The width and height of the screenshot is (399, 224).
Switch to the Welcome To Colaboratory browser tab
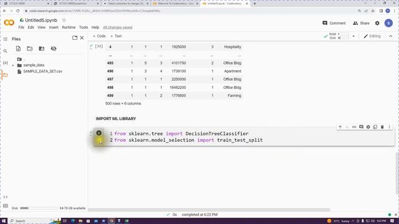click(175, 4)
